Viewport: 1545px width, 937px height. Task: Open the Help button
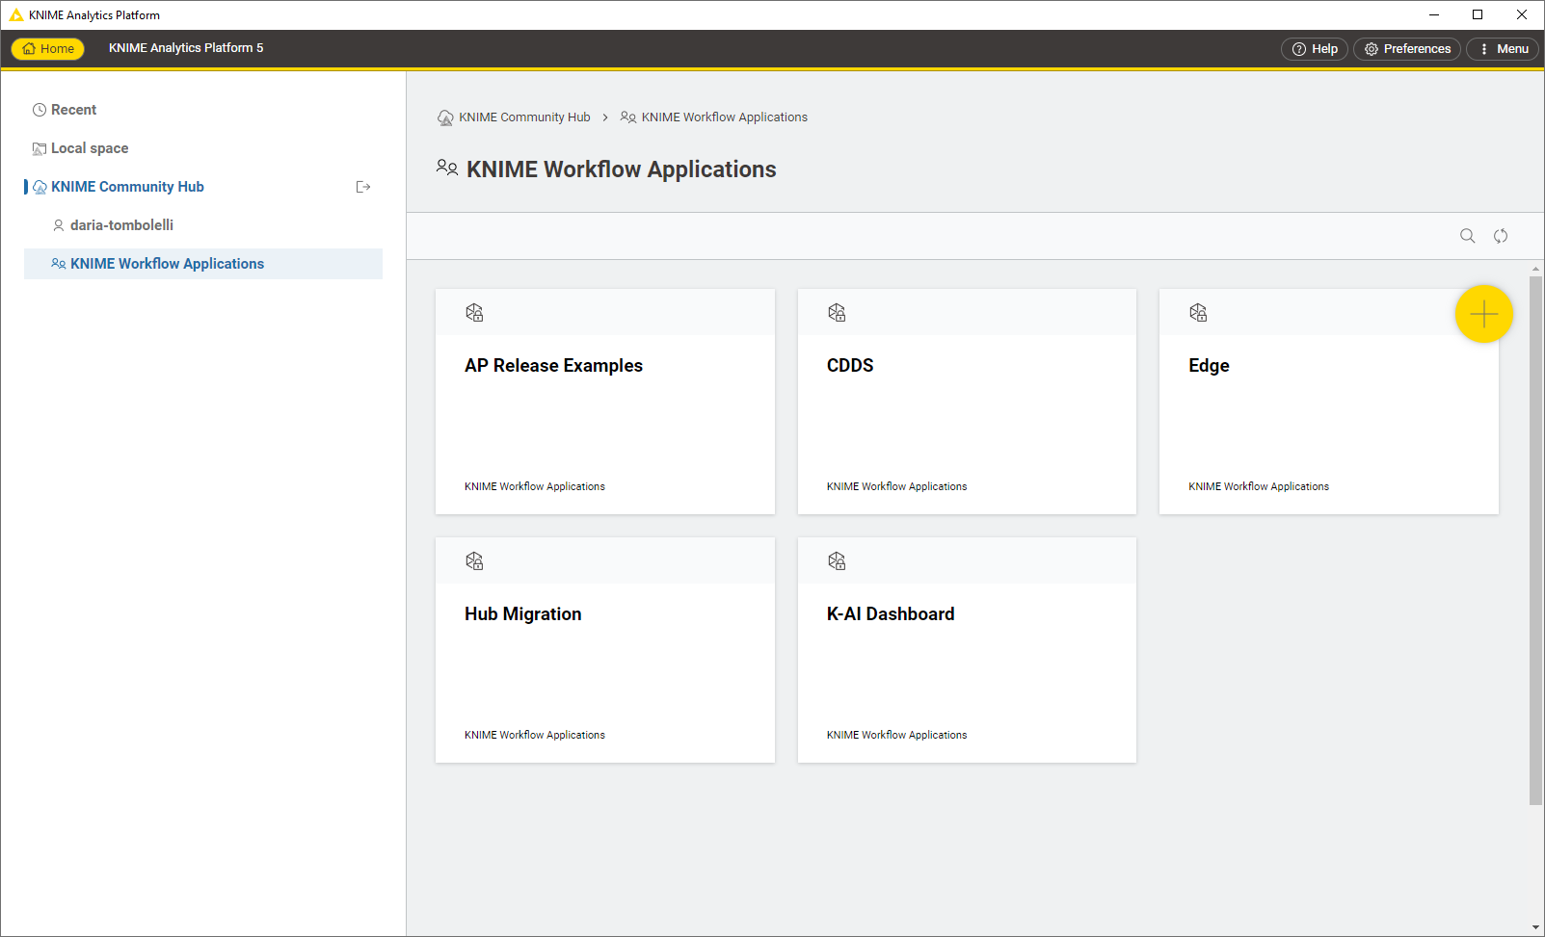(x=1315, y=49)
